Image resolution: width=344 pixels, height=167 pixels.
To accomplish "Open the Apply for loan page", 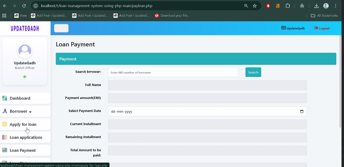I will click(x=25, y=124).
